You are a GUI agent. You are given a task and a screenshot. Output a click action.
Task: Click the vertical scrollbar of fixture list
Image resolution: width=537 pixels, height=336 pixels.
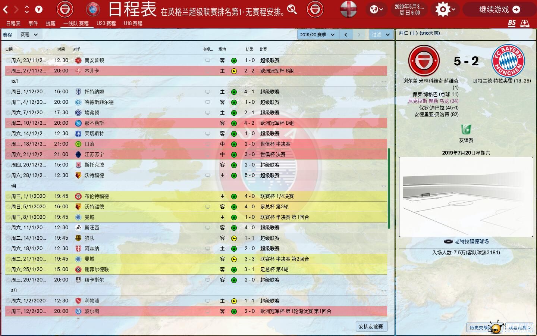(389, 189)
